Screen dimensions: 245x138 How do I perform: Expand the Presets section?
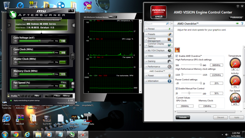pos(159,34)
